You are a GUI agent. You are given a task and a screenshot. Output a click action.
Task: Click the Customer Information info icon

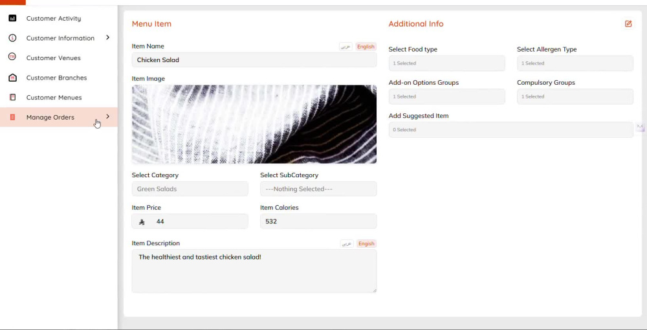12,38
